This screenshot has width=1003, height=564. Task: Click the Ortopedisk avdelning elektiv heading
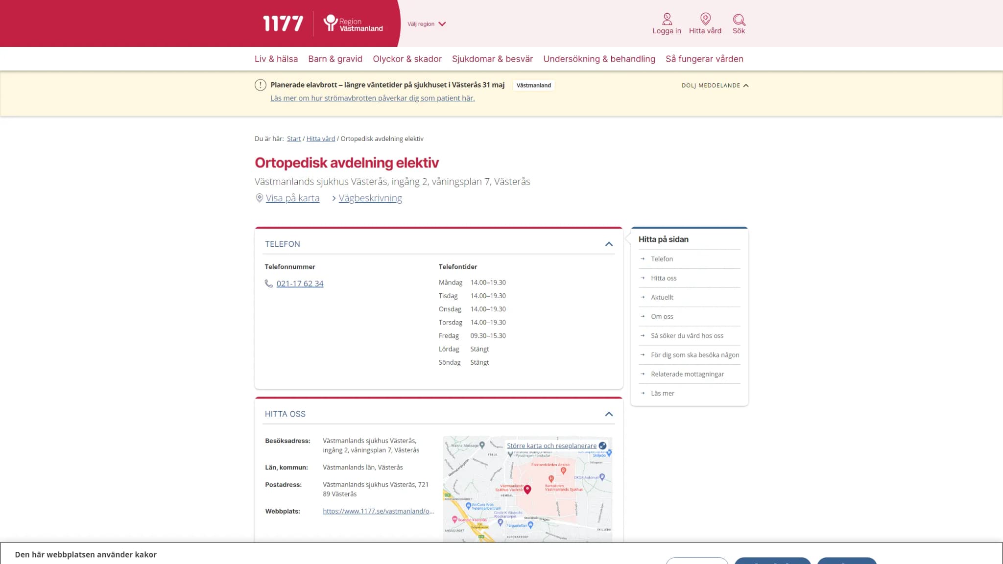(347, 163)
